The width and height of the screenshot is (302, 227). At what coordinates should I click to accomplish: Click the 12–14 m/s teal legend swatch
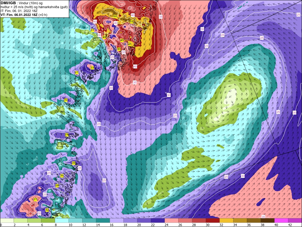point(89,220)
